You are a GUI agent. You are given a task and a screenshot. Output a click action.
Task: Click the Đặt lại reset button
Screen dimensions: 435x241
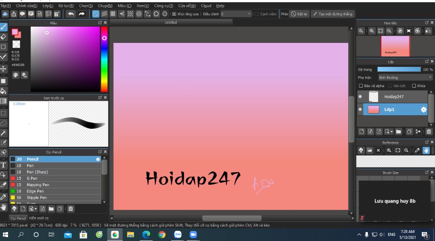pos(299,14)
